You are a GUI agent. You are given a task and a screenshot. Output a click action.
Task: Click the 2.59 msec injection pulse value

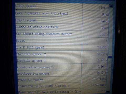tap(99, 85)
